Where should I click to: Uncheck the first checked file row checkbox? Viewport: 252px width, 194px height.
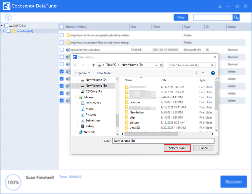(62, 71)
